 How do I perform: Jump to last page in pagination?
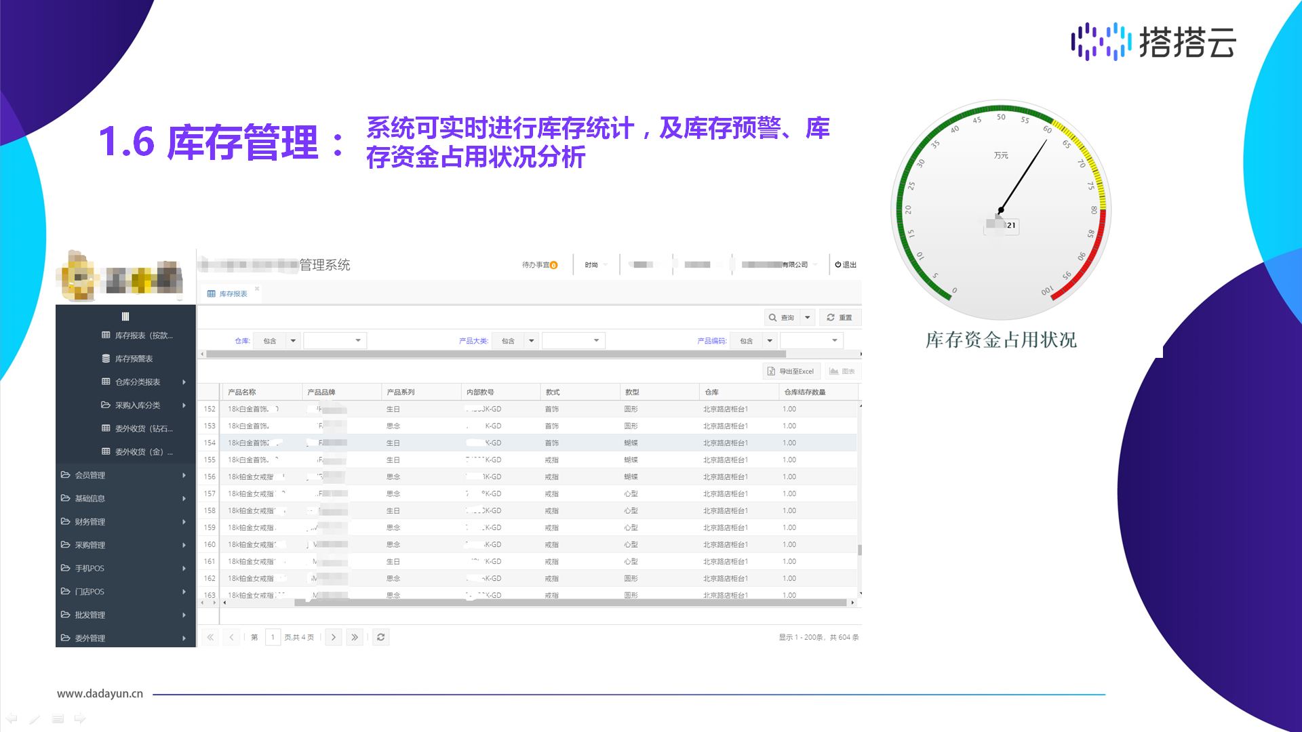[354, 637]
